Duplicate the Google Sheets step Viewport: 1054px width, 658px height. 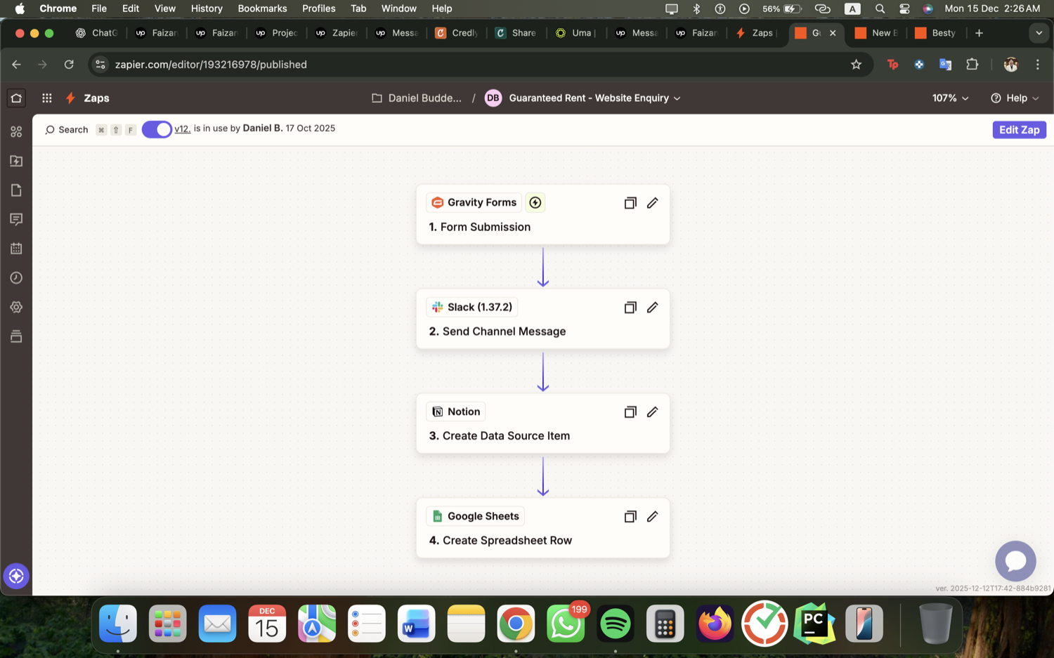coord(630,517)
